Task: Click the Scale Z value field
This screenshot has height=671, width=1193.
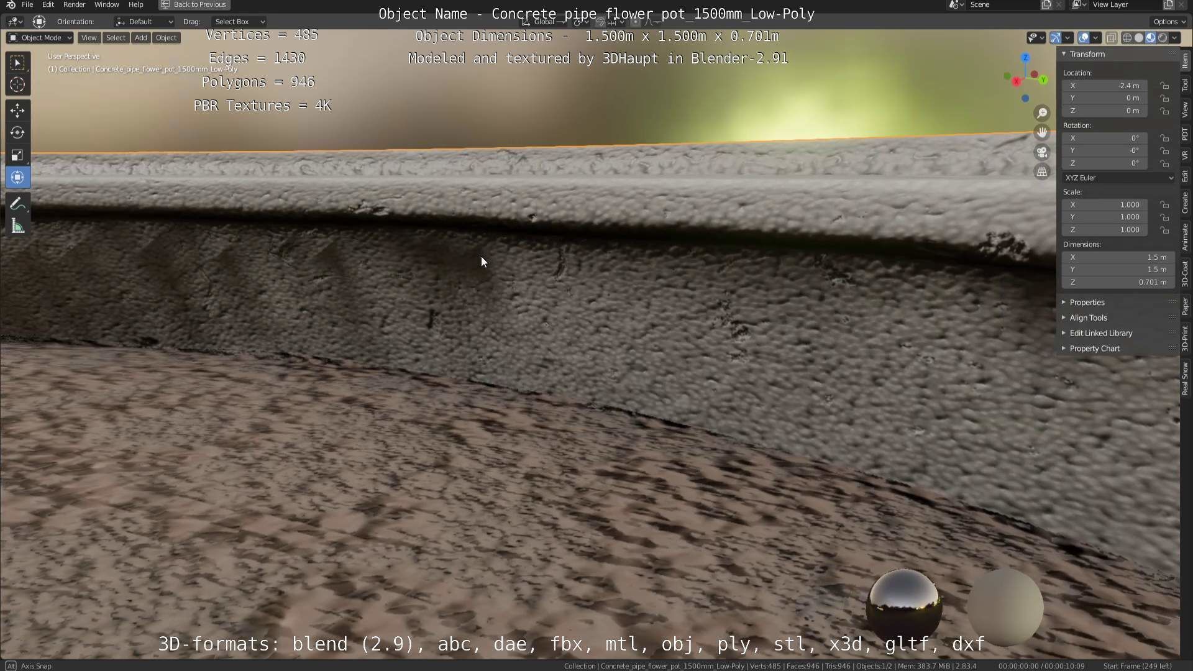Action: (1106, 230)
